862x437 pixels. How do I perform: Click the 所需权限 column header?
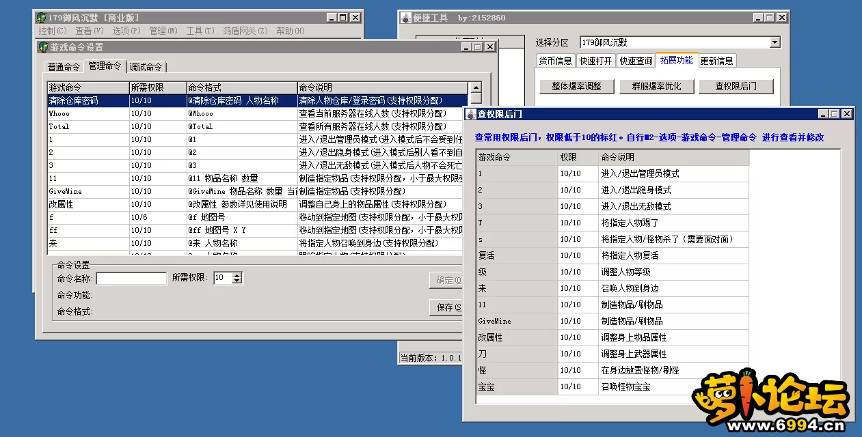pos(157,87)
